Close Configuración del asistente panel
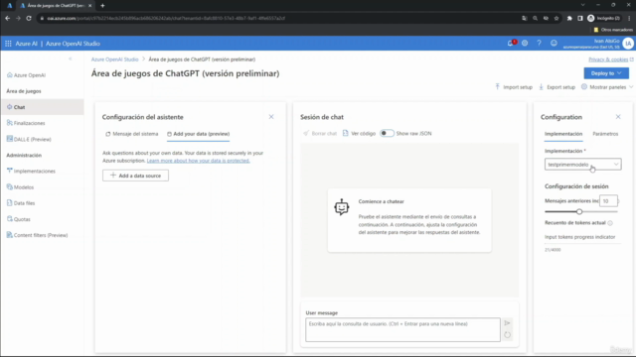This screenshot has width=636, height=357. 271,117
